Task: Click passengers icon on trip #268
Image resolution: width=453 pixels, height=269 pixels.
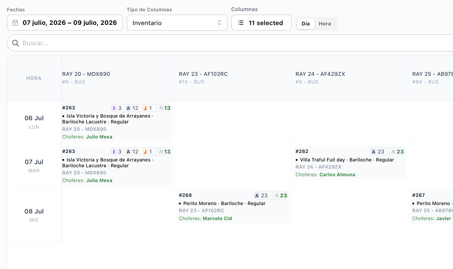Action: [277, 196]
